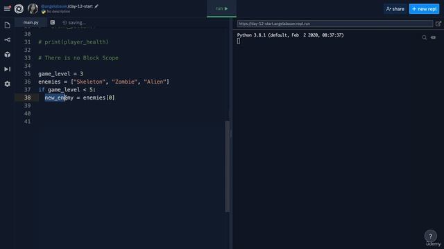
Task: Click the @angelabauer username link
Action: pyautogui.click(x=54, y=6)
